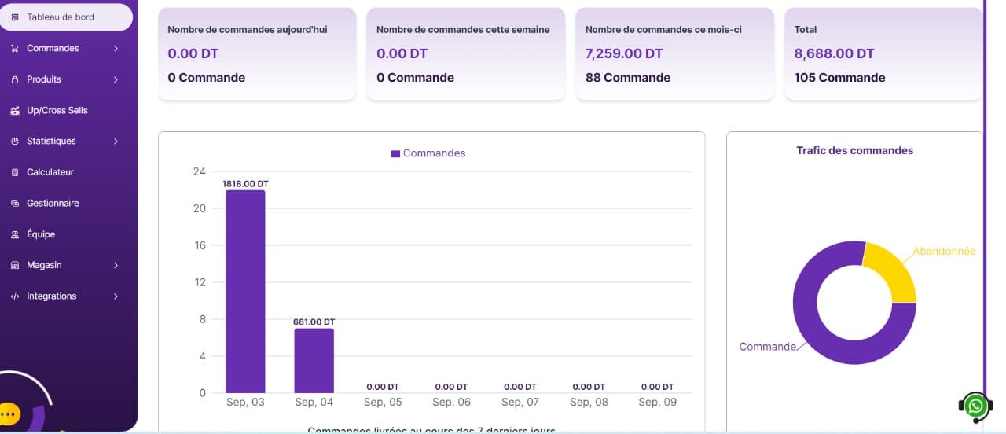The image size is (1006, 434).
Task: Click the Up/Cross Sells gift icon
Action: pos(15,111)
